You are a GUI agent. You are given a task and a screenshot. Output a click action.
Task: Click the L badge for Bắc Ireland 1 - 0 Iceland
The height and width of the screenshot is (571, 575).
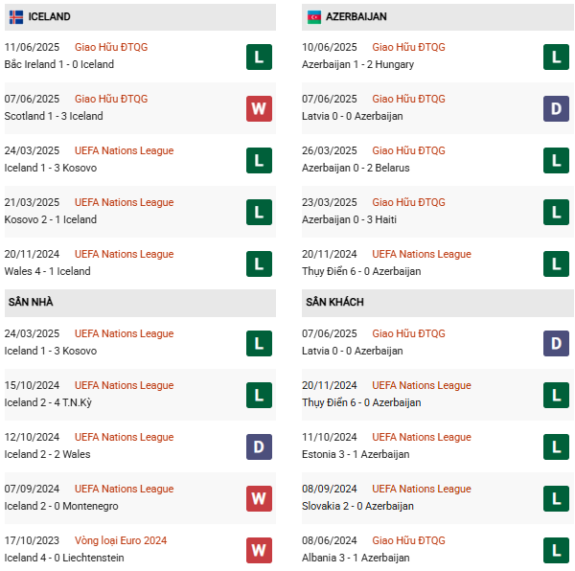pos(258,57)
